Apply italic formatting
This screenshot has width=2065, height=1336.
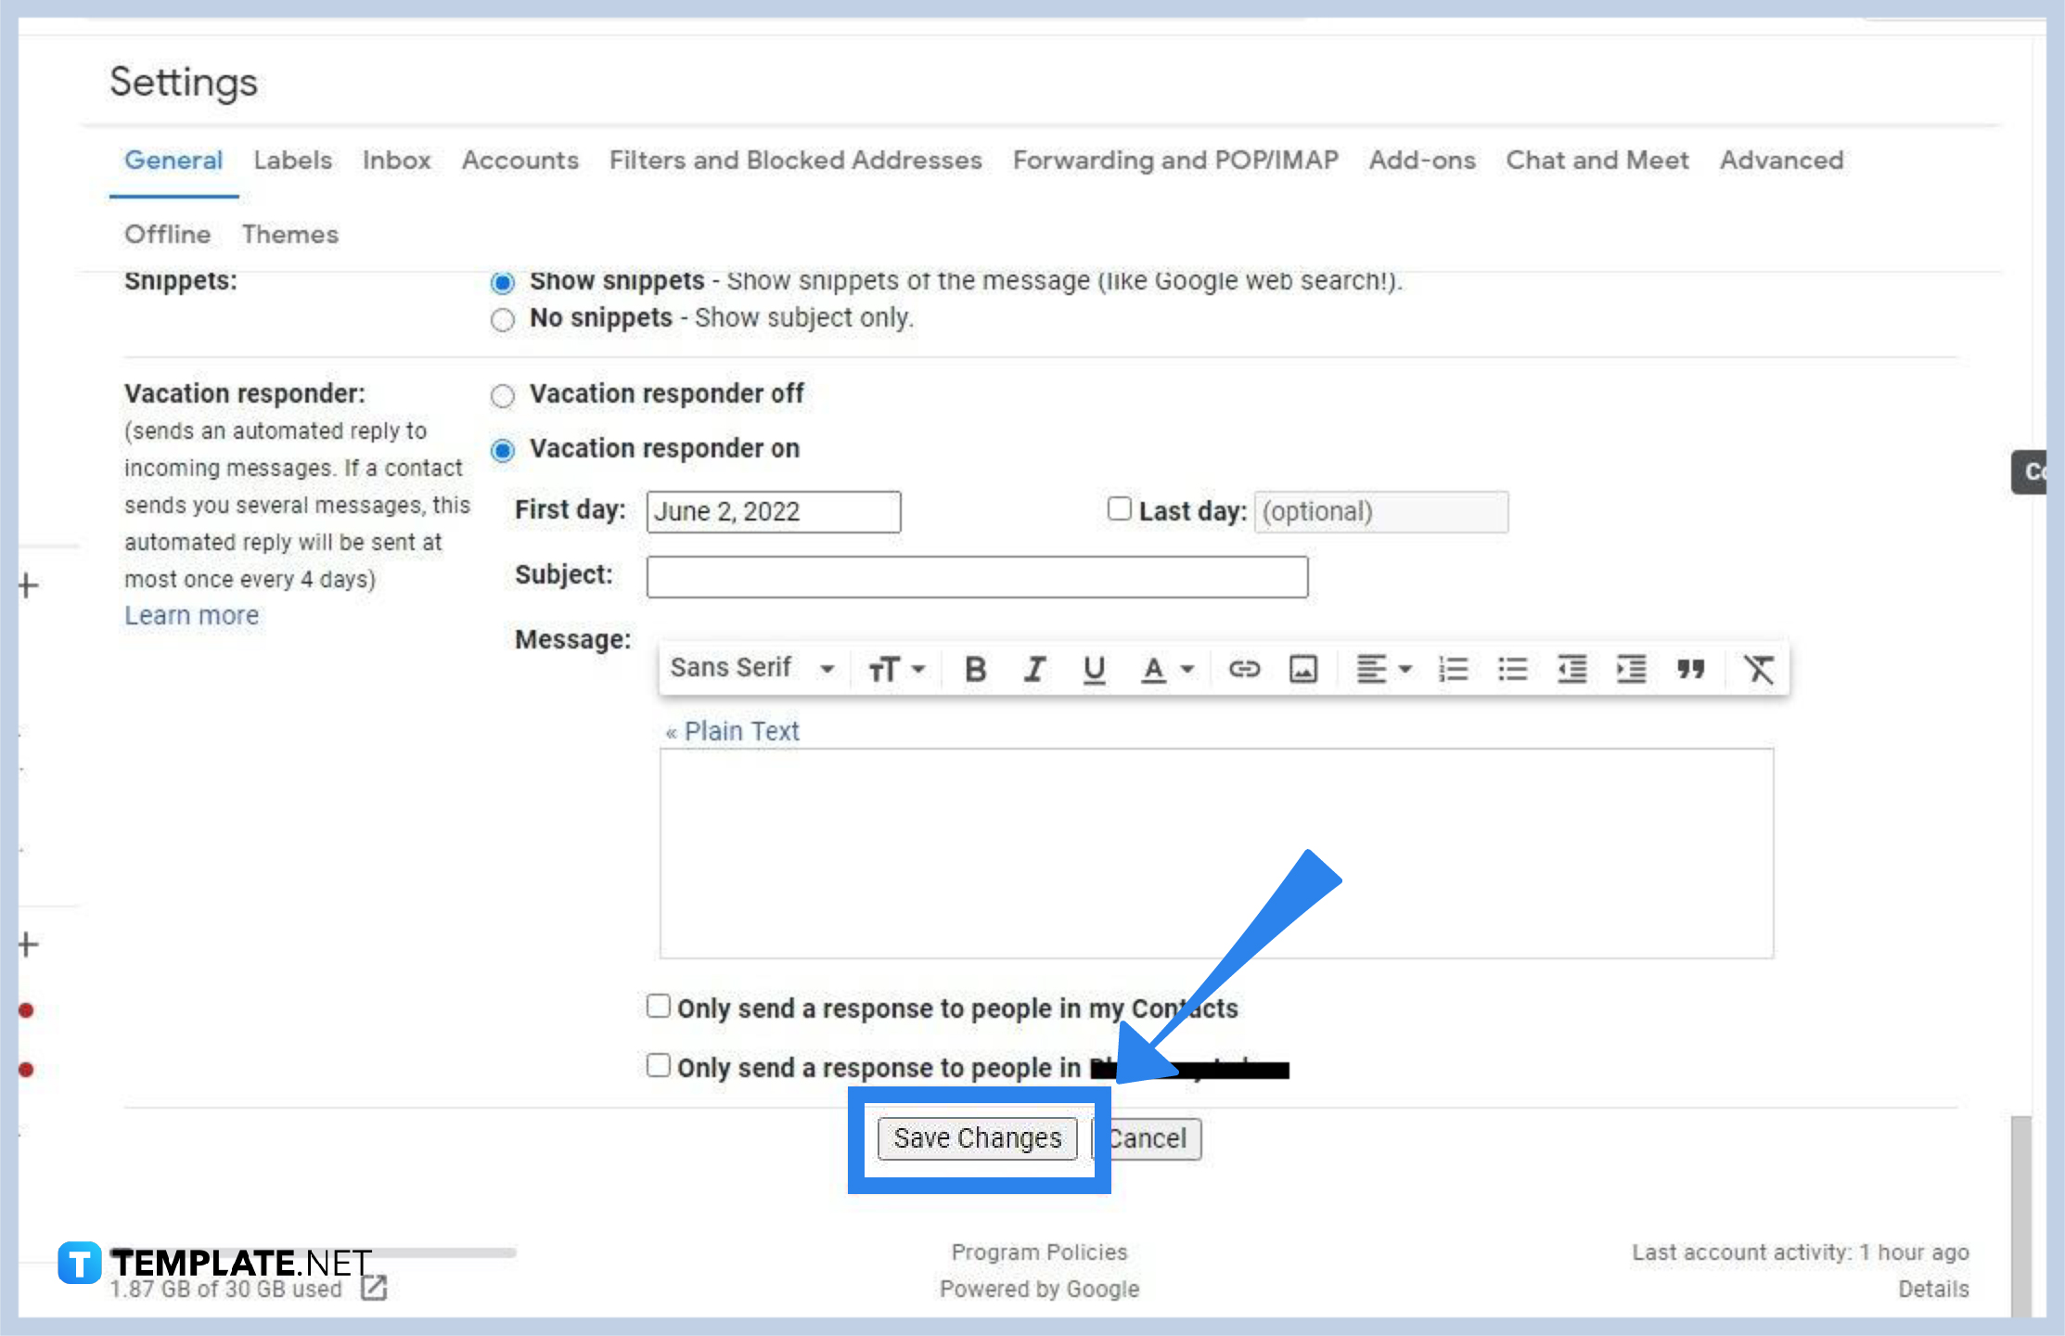[x=1033, y=668]
